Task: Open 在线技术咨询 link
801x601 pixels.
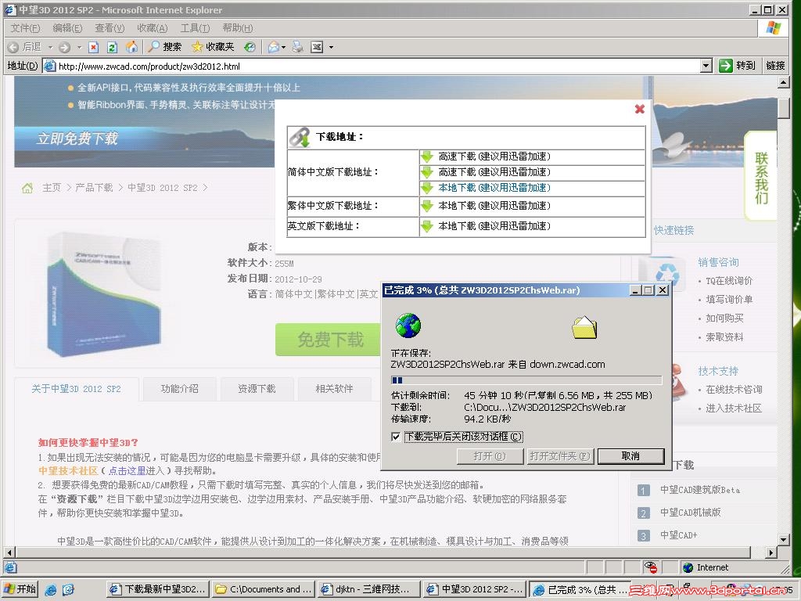Action: pyautogui.click(x=734, y=390)
